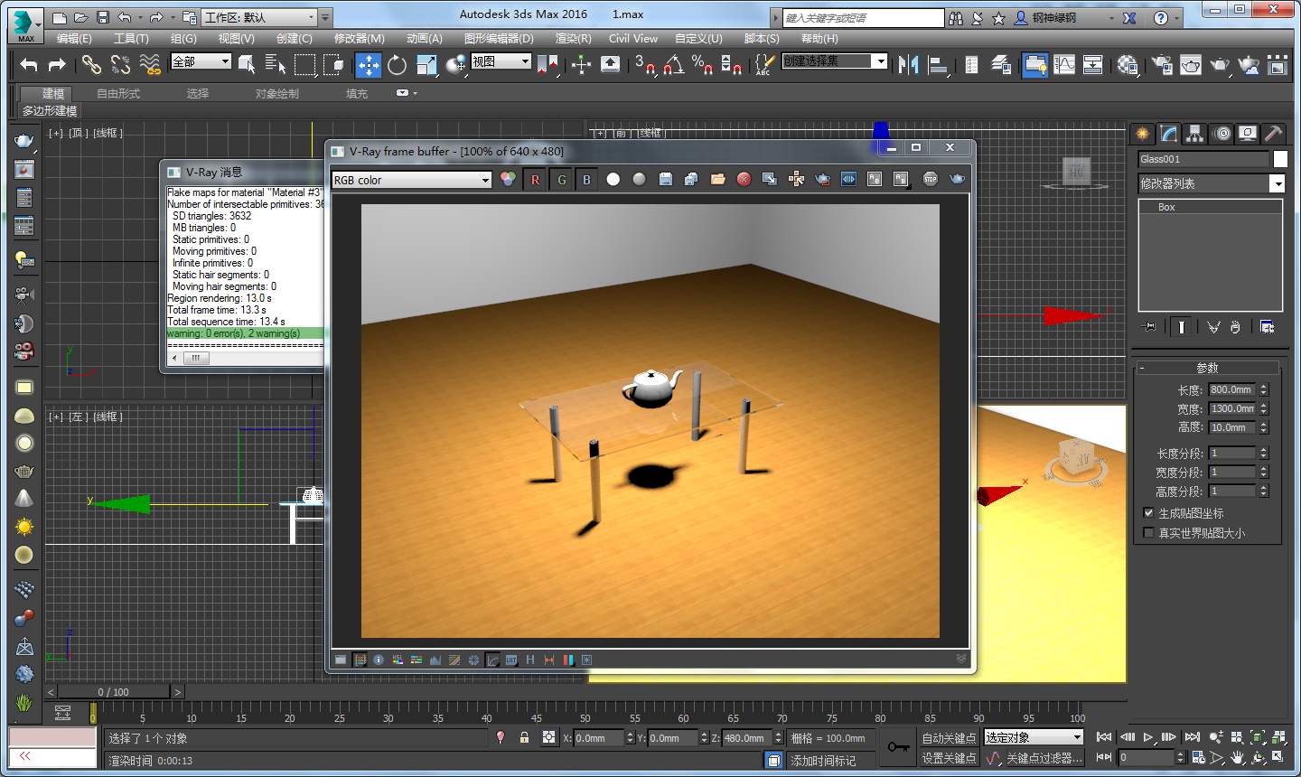This screenshot has width=1301, height=777.
Task: Open the Create command panel tab
Action: tap(1143, 134)
